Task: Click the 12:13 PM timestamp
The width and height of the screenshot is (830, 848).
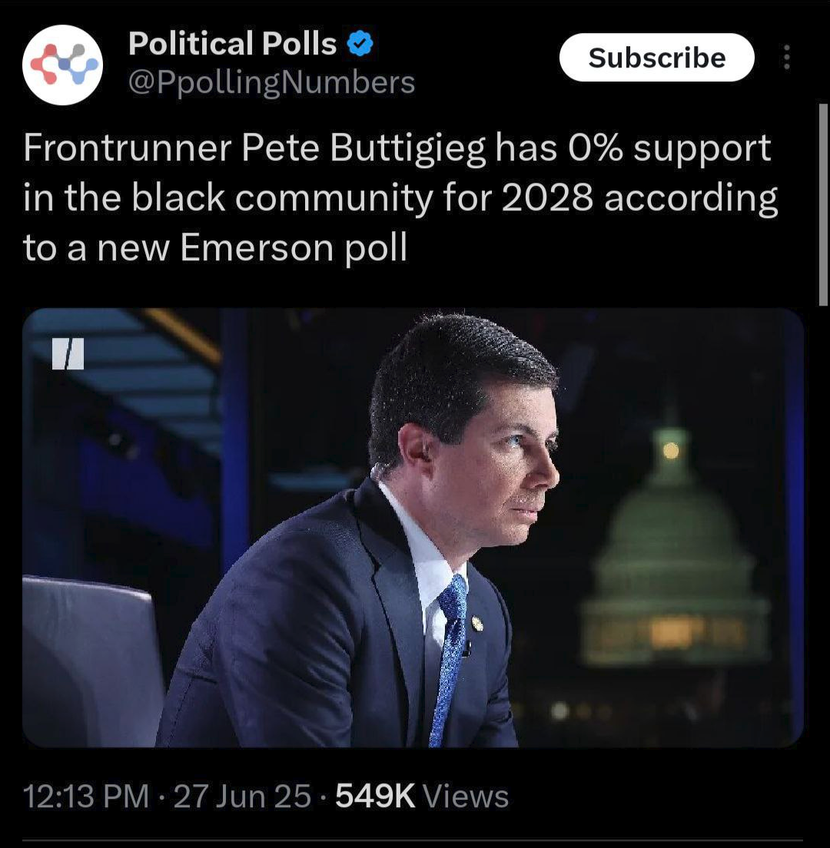Action: coord(86,797)
